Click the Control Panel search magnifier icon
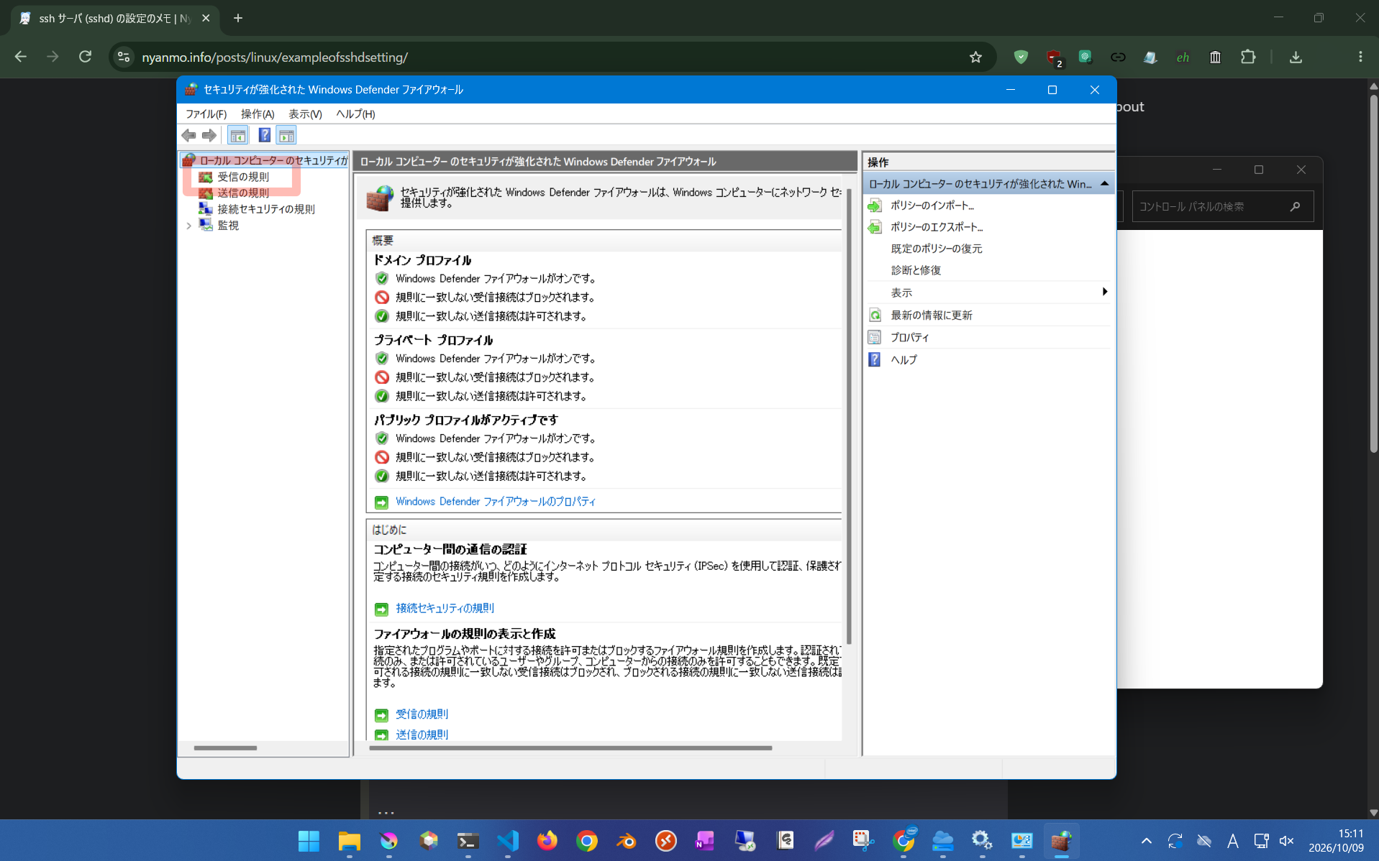 1295,207
